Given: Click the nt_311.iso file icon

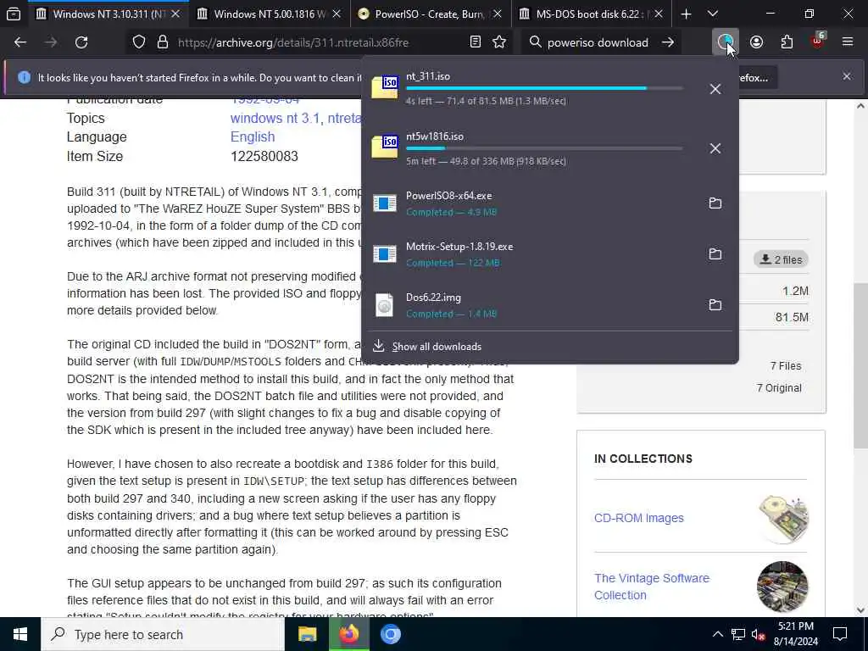Looking at the screenshot, I should pyautogui.click(x=385, y=87).
